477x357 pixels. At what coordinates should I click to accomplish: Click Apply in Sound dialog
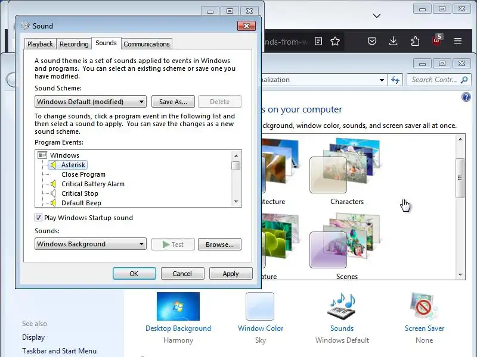coord(231,274)
